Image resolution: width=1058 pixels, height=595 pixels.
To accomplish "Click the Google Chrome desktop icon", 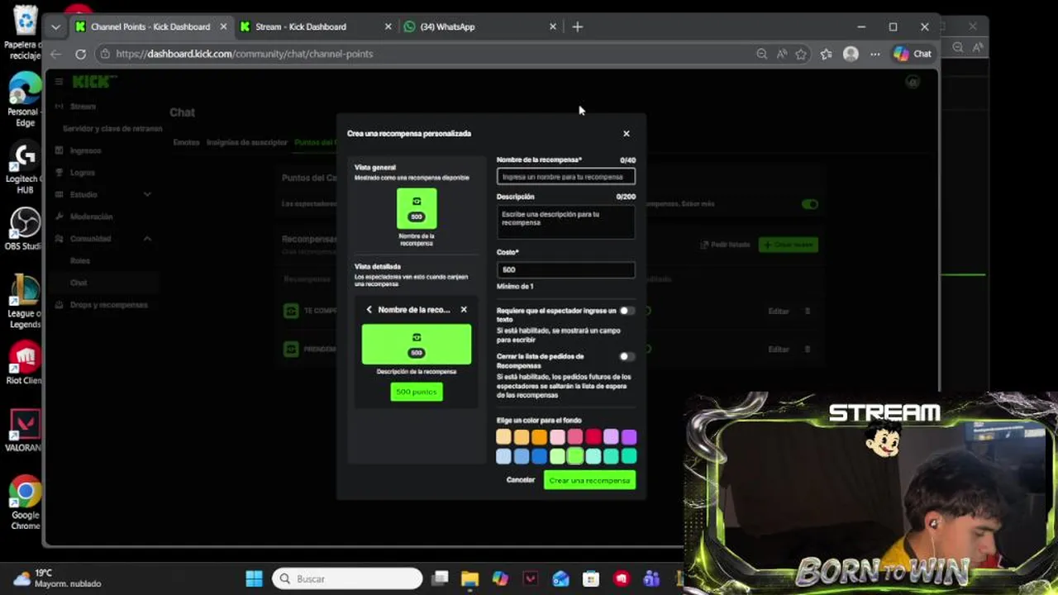I will (25, 502).
